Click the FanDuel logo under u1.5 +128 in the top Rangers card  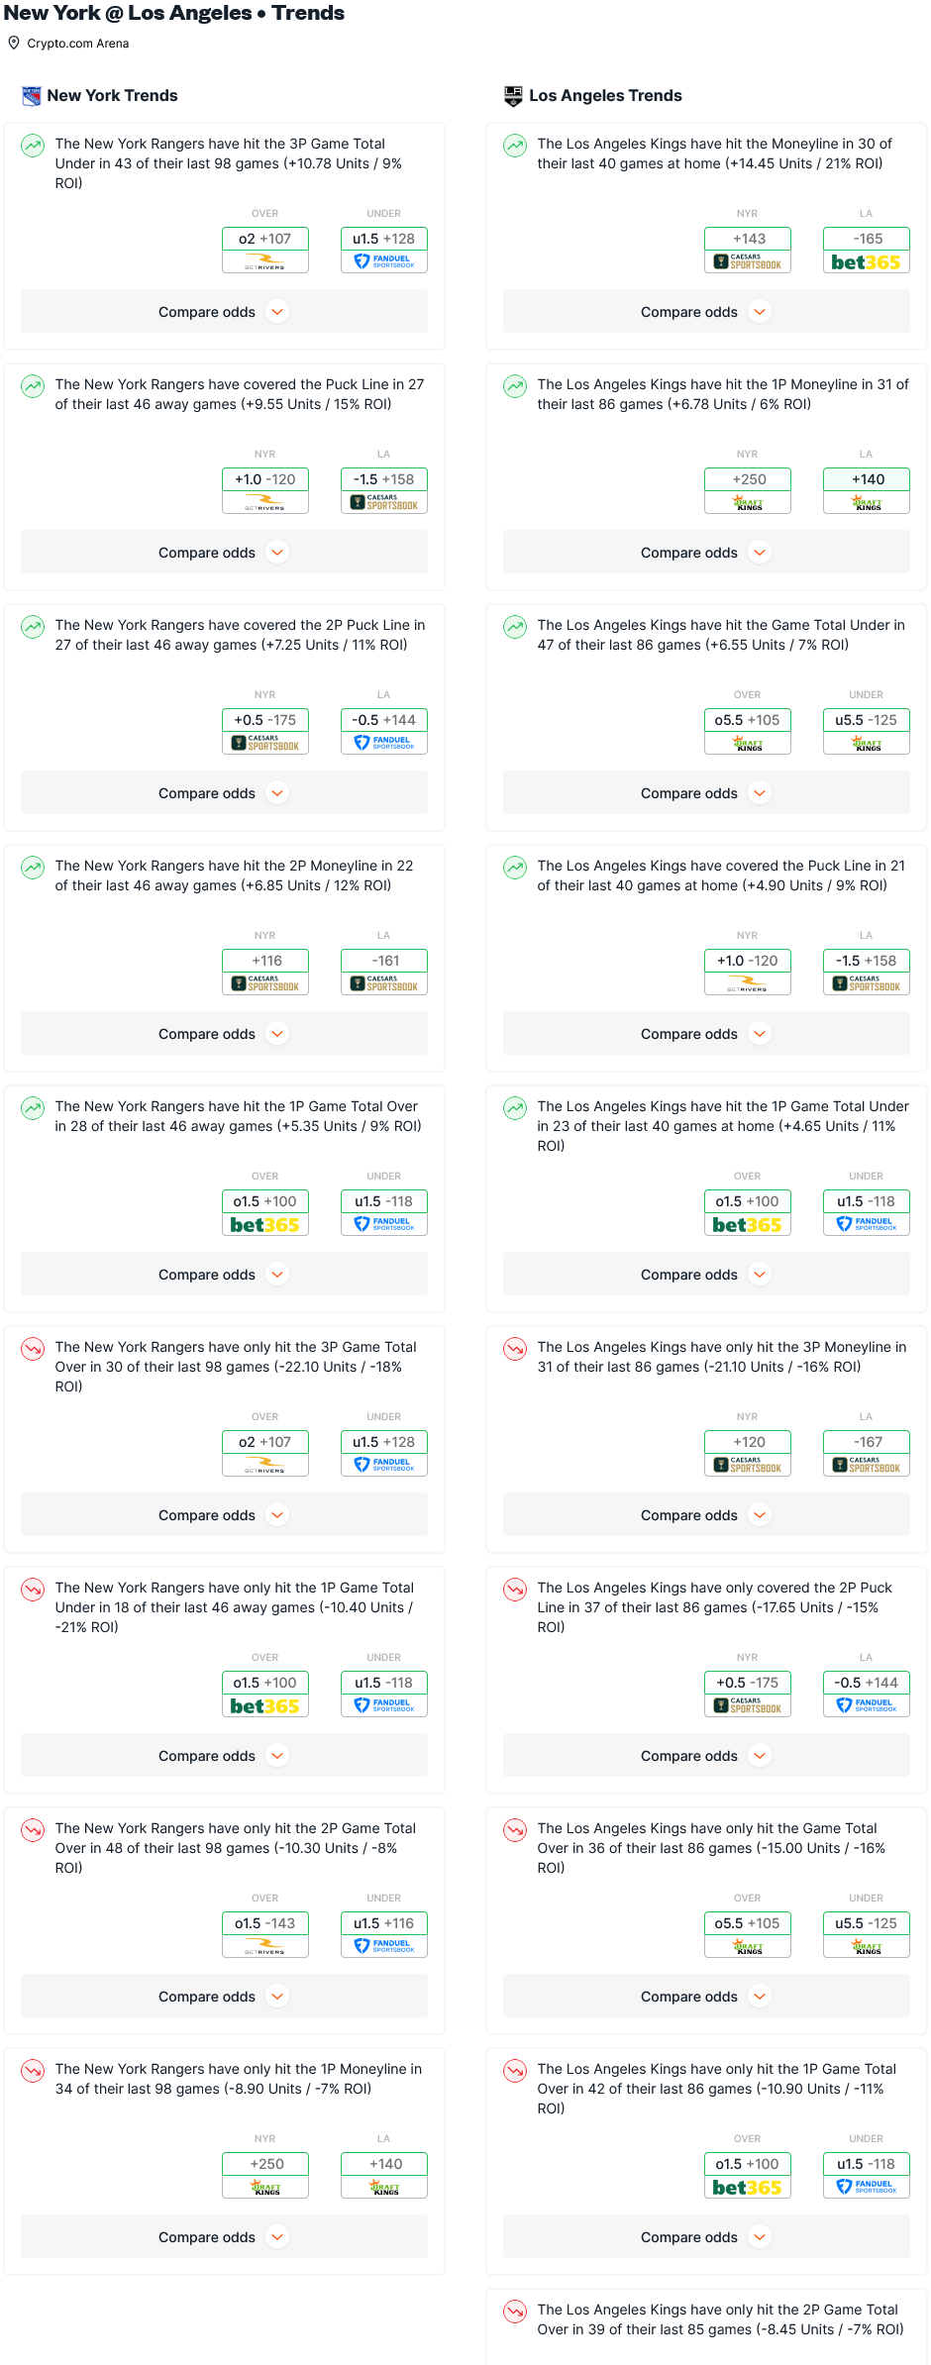pyautogui.click(x=384, y=261)
